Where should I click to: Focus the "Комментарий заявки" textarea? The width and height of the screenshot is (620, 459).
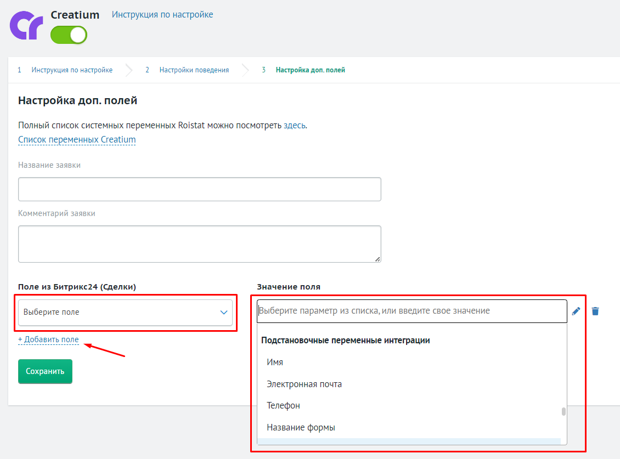[200, 244]
